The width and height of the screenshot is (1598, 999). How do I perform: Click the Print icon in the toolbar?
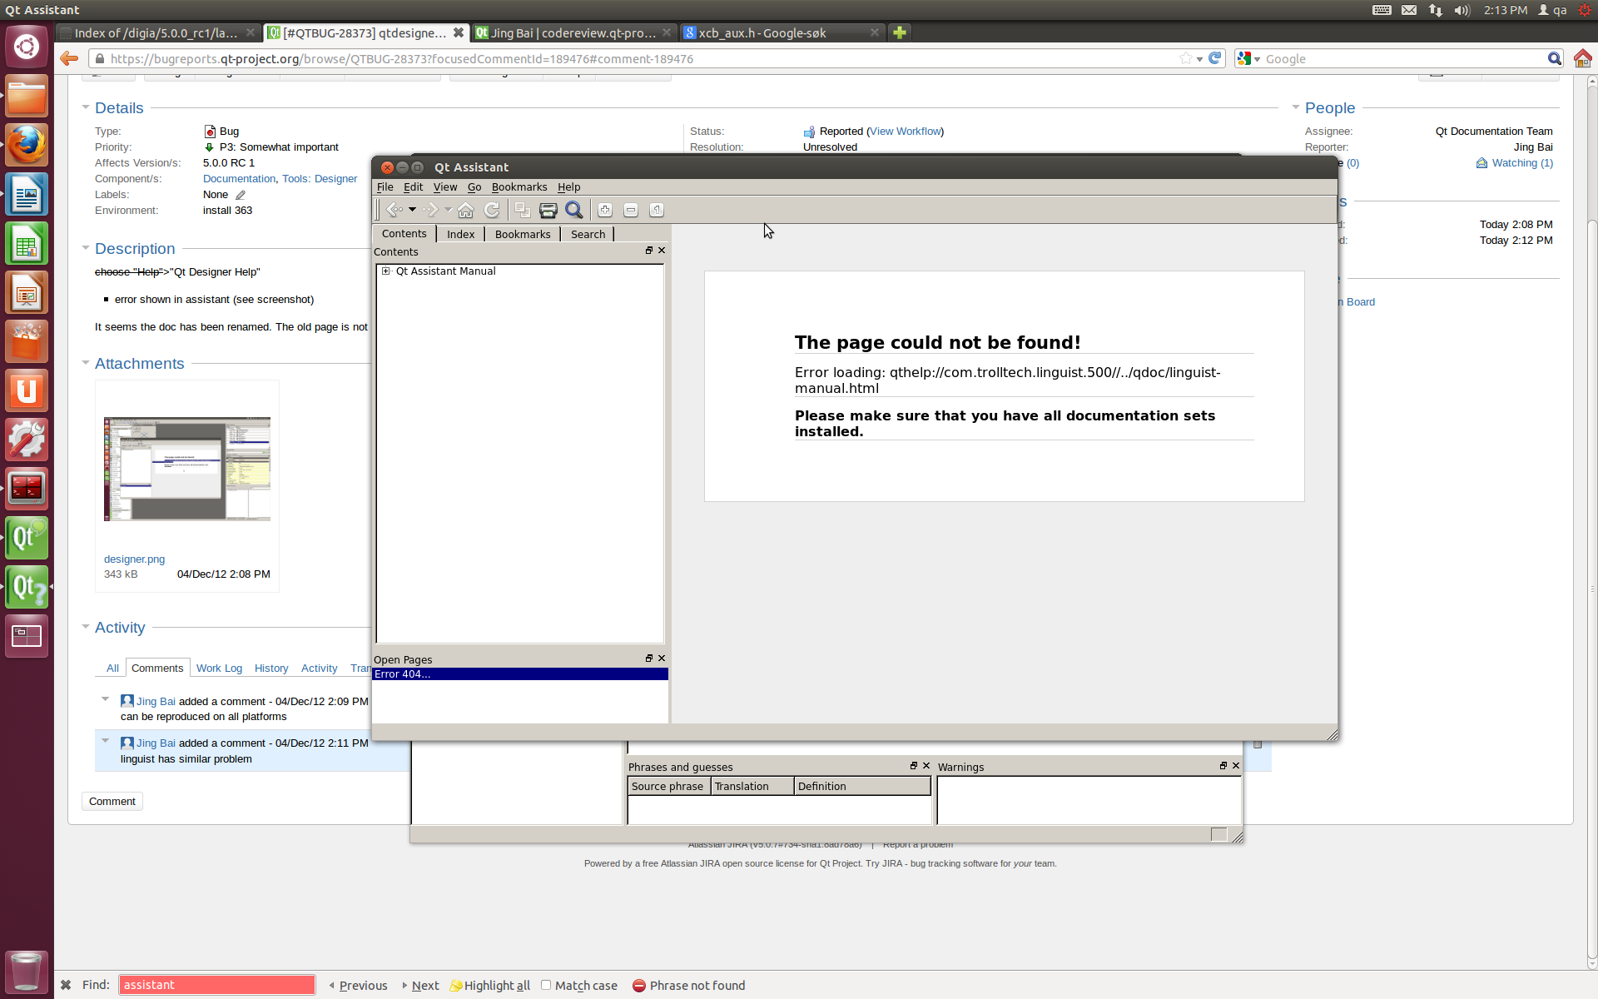click(x=548, y=210)
